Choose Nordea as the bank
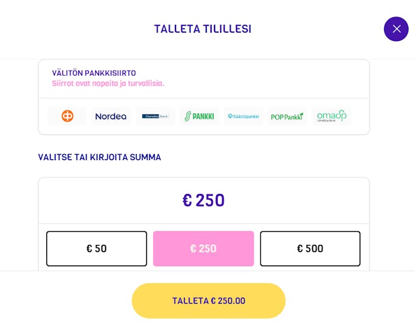 click(x=111, y=116)
